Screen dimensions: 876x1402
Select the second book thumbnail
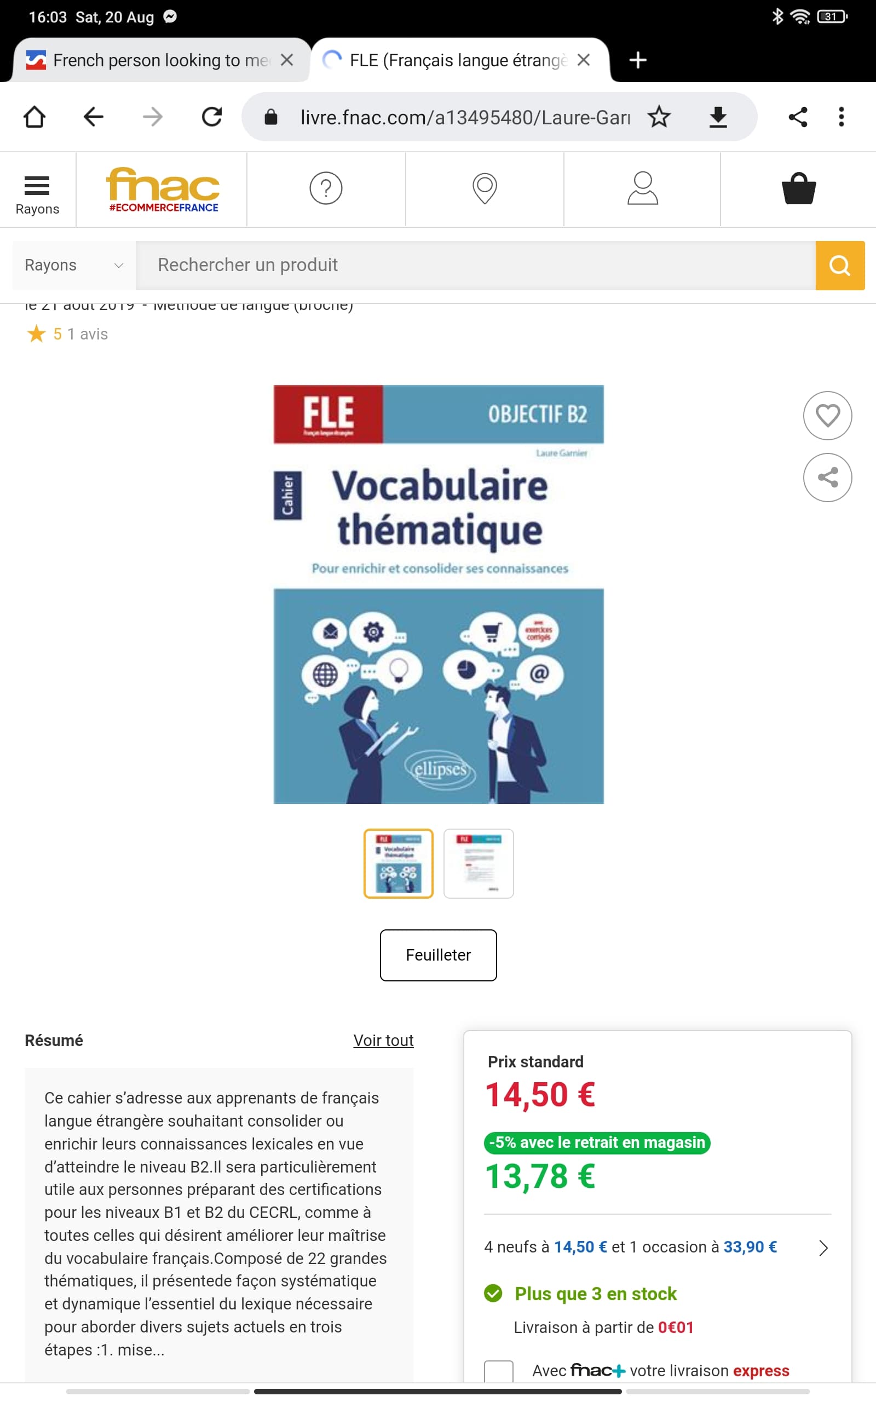coord(478,863)
